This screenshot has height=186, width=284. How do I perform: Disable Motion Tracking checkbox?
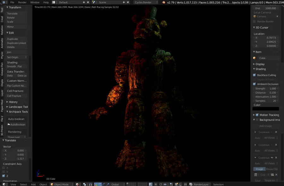257,115
